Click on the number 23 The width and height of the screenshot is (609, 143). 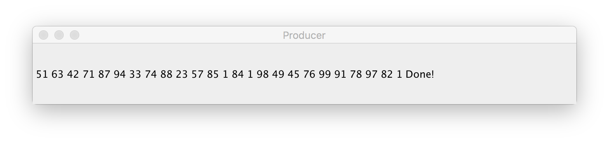tap(182, 74)
